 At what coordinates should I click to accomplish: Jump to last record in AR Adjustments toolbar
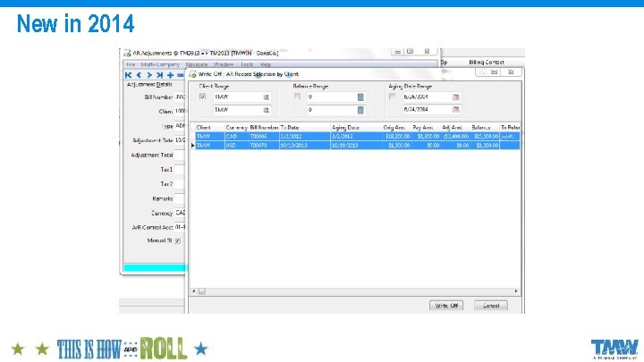pyautogui.click(x=159, y=75)
